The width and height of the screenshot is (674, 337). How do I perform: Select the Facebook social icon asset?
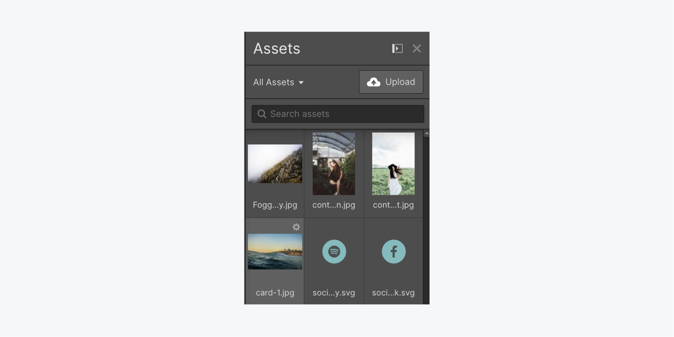[393, 251]
